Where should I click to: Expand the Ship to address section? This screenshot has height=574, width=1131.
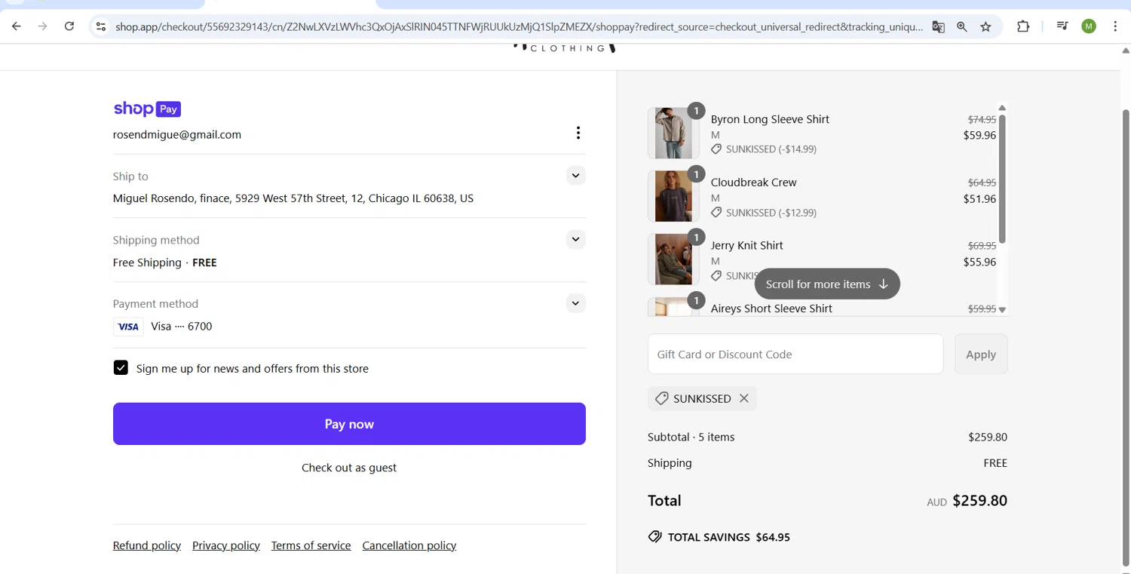[575, 176]
